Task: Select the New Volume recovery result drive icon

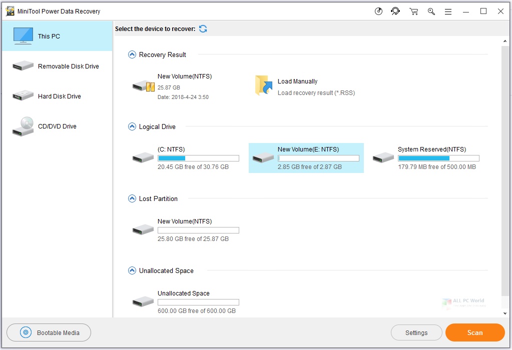Action: [144, 85]
